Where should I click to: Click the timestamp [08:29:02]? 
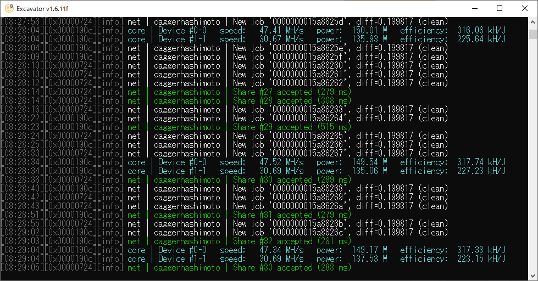coord(23,232)
